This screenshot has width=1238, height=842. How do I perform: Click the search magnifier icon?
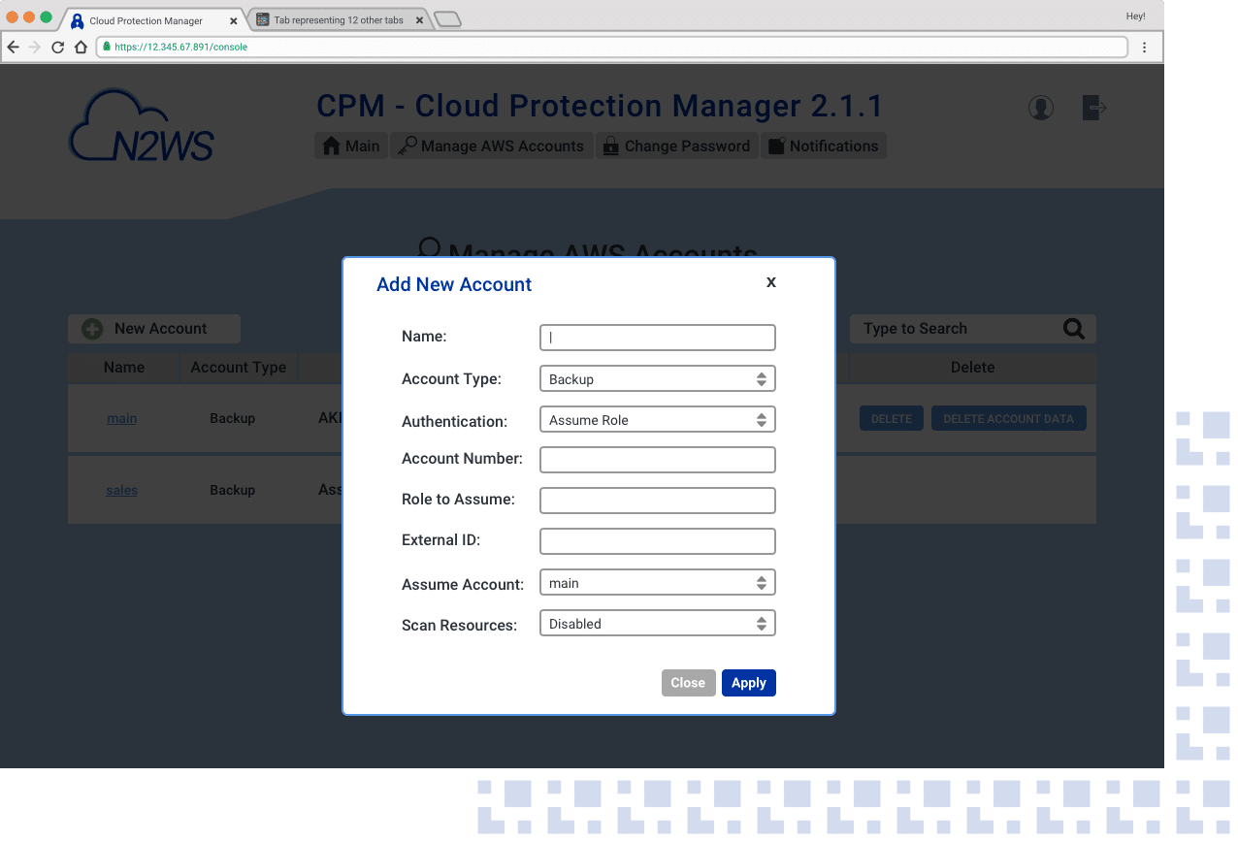[1074, 329]
